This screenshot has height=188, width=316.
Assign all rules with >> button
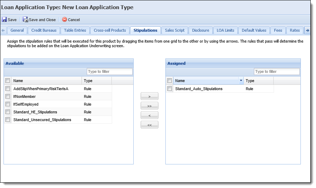(149, 106)
